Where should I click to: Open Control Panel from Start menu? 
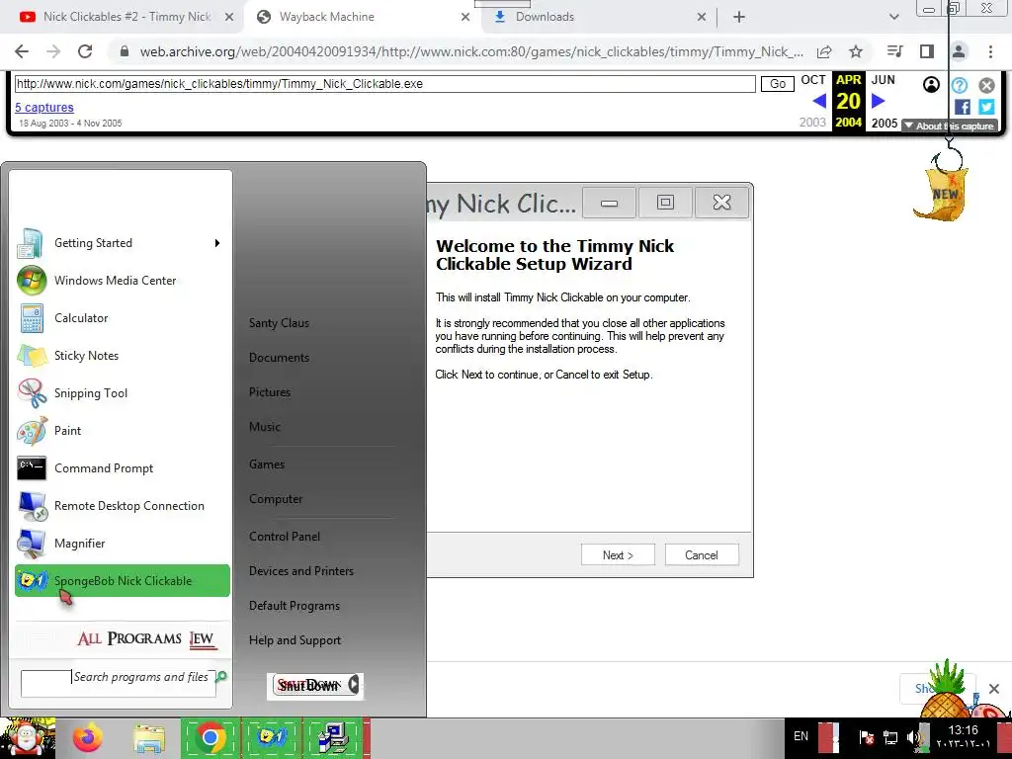click(x=285, y=537)
